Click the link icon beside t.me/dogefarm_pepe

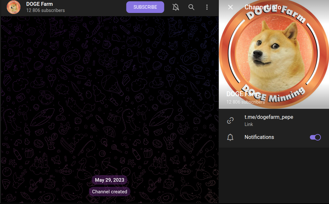click(230, 120)
